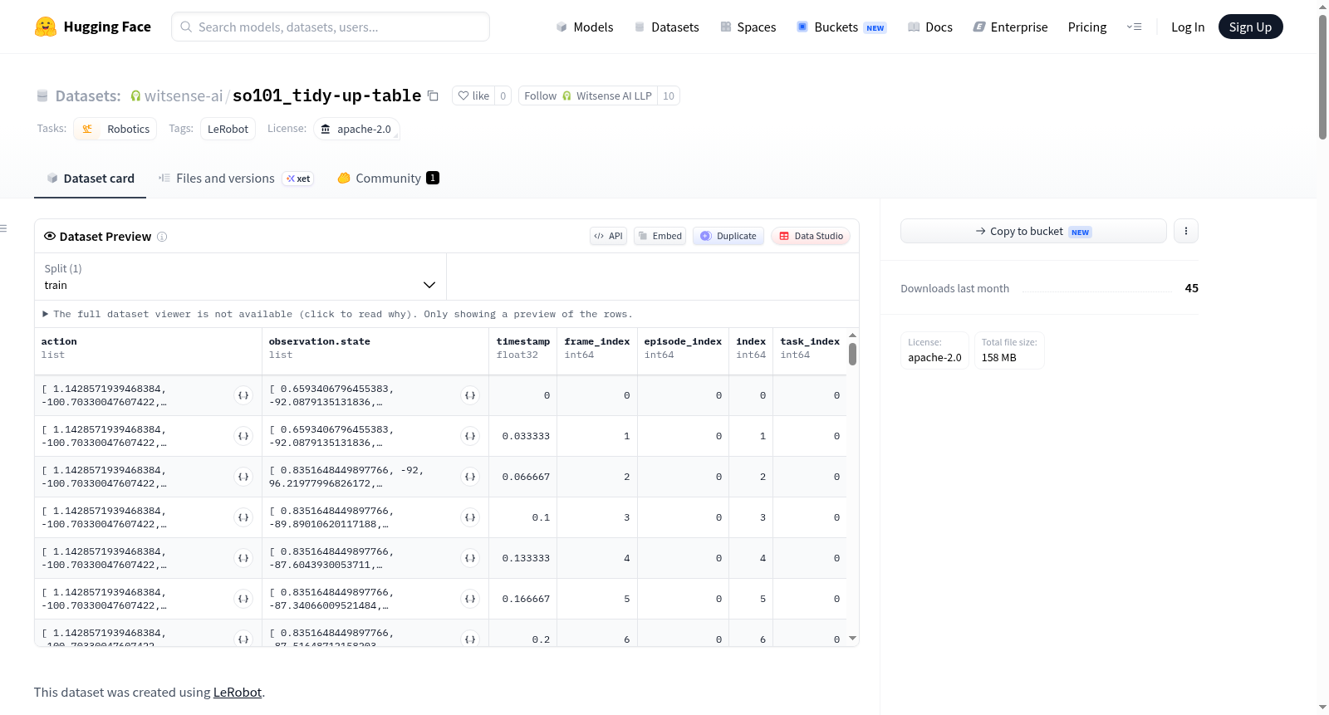The width and height of the screenshot is (1329, 715).
Task: Open the witsense-ai organization link
Action: 184,96
